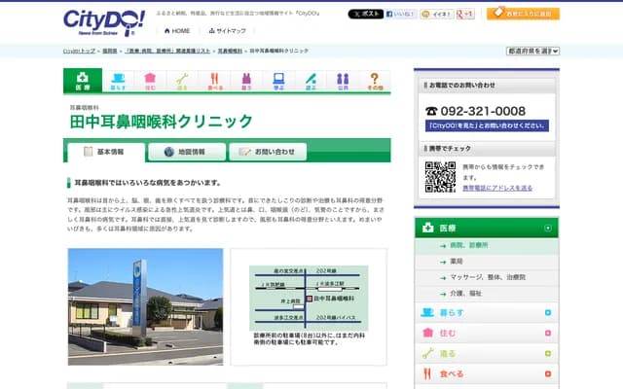The image size is (623, 389).
Task: Click the Google +1 button
Action: pos(465,14)
